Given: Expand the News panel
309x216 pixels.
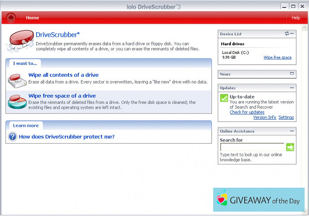Looking at the screenshot, I should coord(292,74).
